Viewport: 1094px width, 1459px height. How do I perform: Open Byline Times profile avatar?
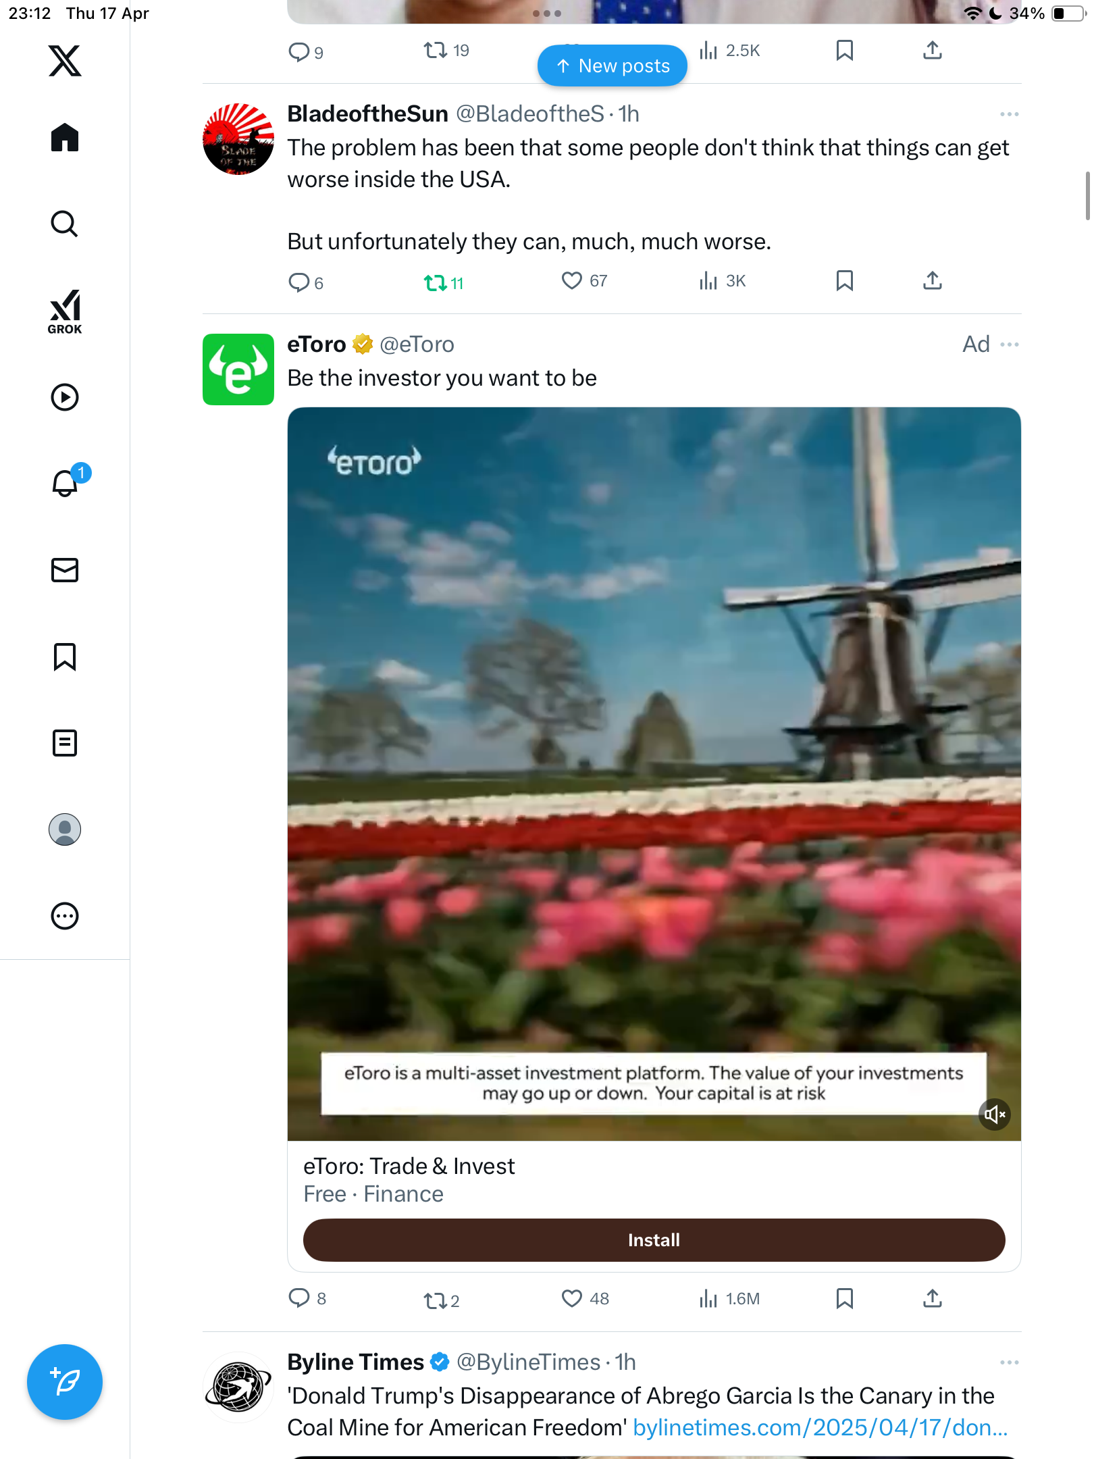[x=238, y=1387]
